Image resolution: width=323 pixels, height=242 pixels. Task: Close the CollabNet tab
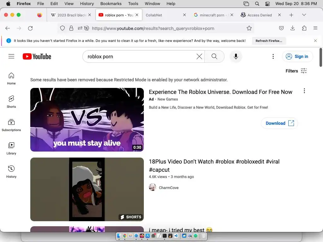pyautogui.click(x=184, y=15)
